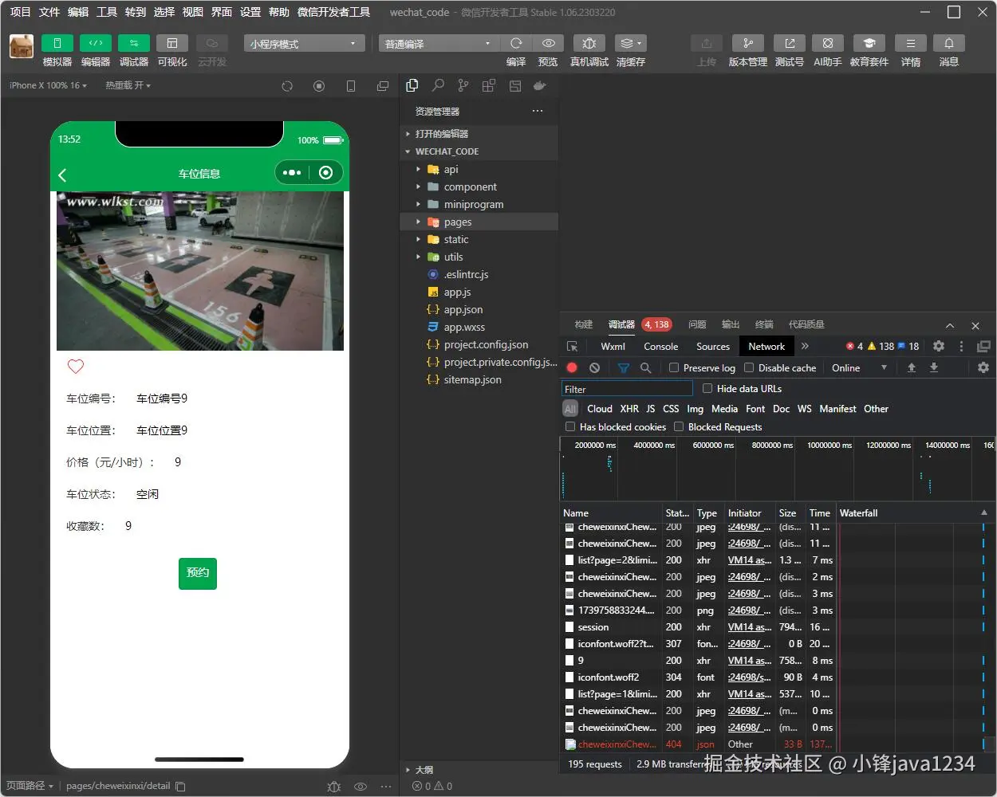Open the 消息 notifications bell
This screenshot has height=797, width=997.
click(949, 43)
